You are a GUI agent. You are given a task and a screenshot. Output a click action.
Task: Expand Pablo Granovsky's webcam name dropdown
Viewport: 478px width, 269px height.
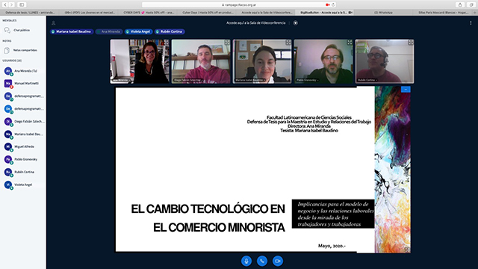coord(308,80)
